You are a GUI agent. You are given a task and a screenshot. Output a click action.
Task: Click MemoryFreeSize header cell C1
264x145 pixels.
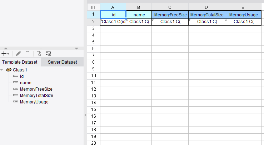tap(170, 15)
